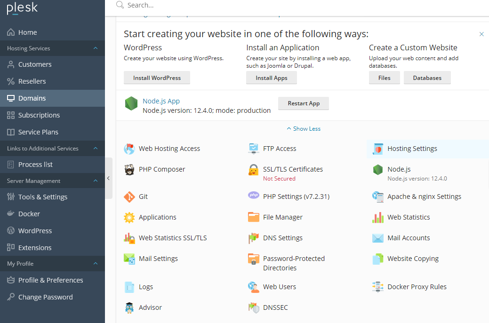This screenshot has height=323, width=489.
Task: Open Service Plans in the sidebar
Action: [52, 132]
